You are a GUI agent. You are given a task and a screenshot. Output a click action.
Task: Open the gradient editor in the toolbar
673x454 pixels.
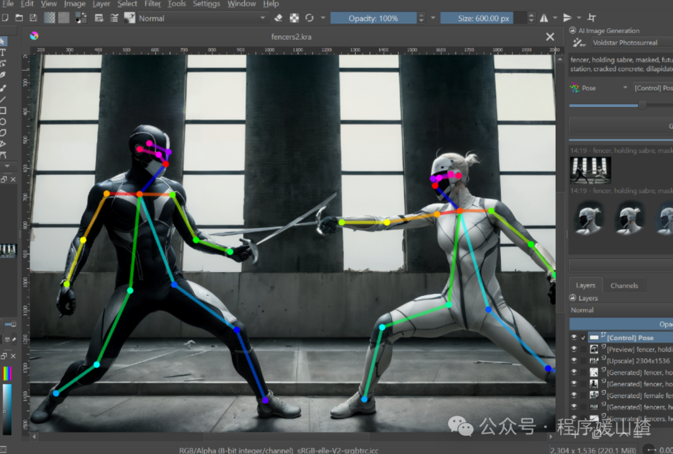50,18
